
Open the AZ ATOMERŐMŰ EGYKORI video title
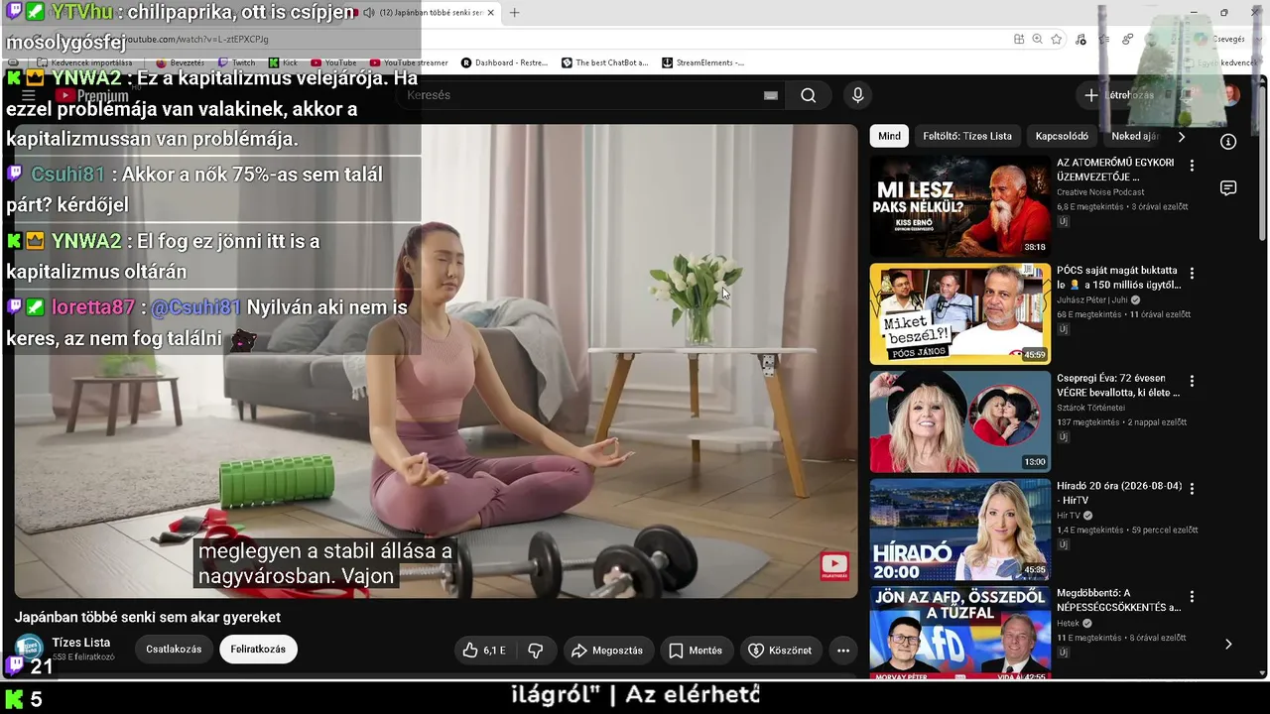(1115, 170)
